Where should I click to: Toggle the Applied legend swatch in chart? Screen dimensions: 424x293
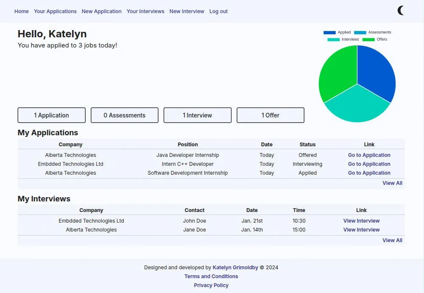click(329, 33)
